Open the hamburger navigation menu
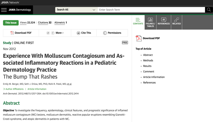 [4, 10]
